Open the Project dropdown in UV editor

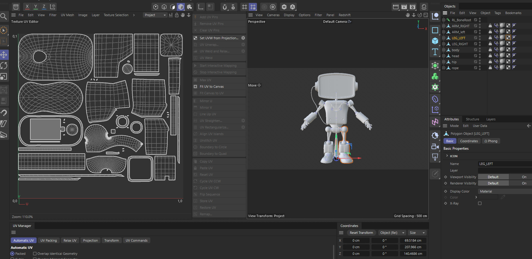pyautogui.click(x=155, y=15)
